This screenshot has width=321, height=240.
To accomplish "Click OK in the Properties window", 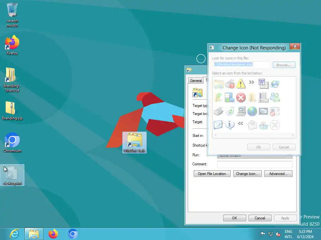I will 234,218.
